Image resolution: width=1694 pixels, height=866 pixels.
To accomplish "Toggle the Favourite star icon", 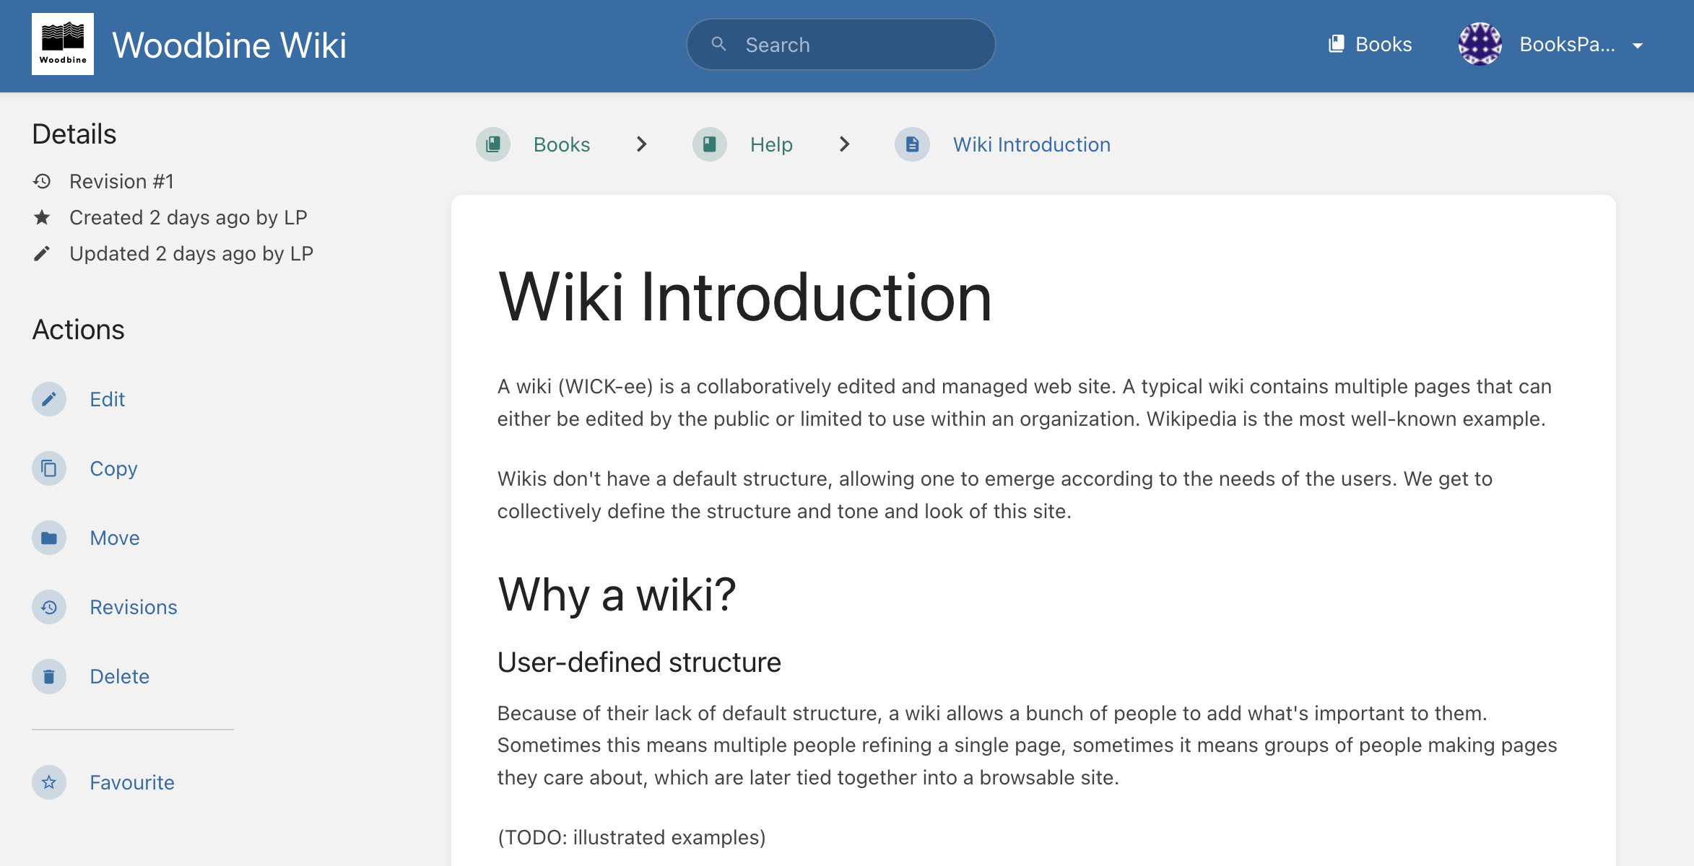I will click(x=49, y=782).
